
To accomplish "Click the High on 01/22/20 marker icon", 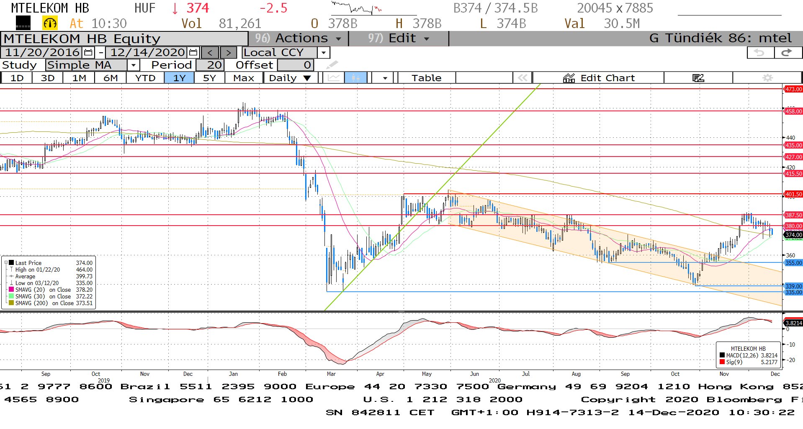I will (12, 270).
